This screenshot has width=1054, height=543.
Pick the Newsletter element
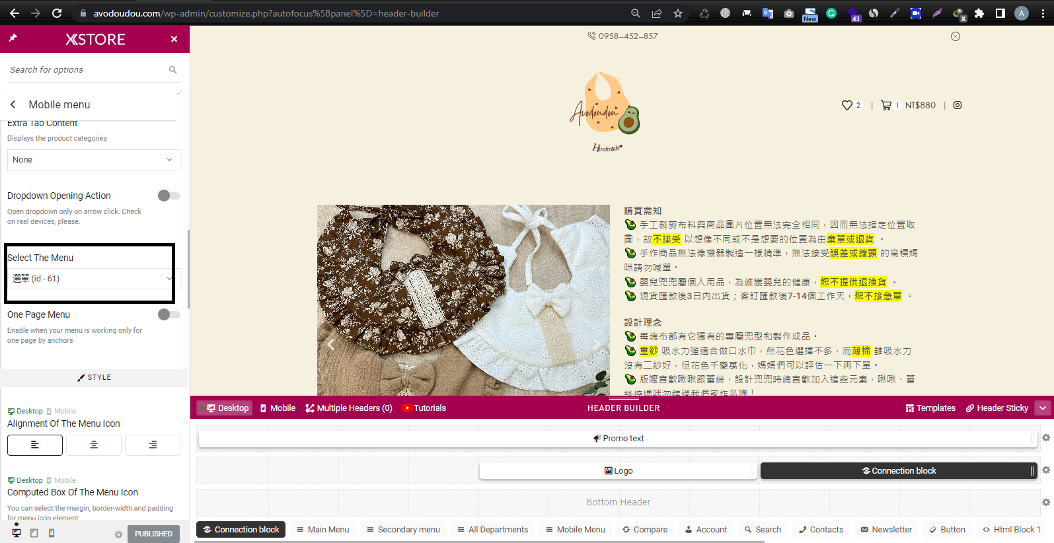[887, 530]
